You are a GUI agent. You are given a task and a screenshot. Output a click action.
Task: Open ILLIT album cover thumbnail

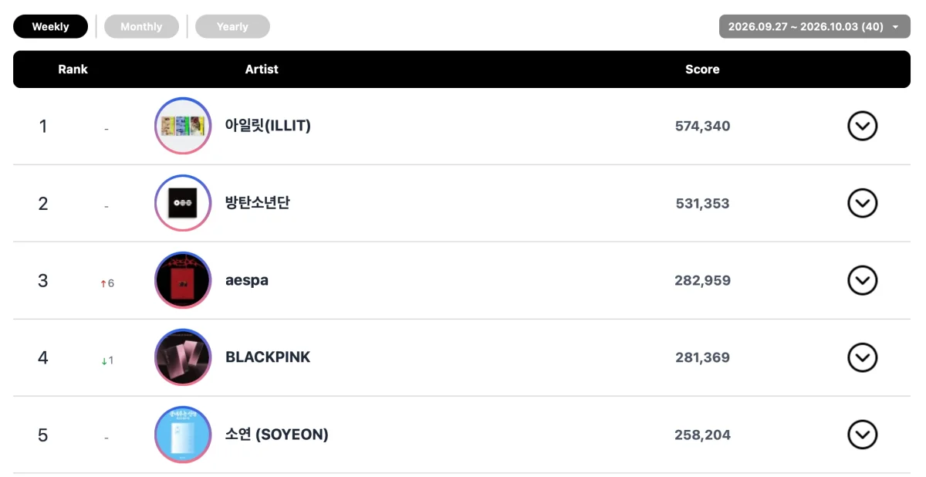click(x=183, y=126)
